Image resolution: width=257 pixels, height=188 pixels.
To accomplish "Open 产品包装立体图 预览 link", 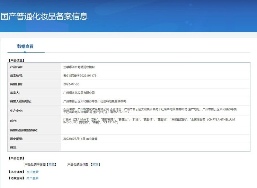I will [x=95, y=165].
